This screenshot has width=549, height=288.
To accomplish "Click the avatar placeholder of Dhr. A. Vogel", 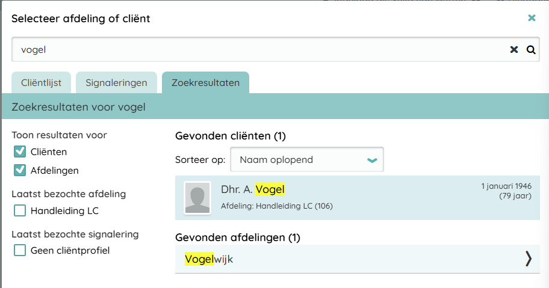I will click(x=197, y=198).
